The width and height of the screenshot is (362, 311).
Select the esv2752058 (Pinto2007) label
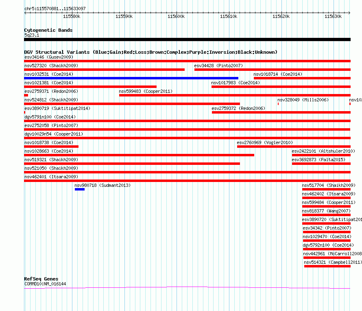point(51,125)
